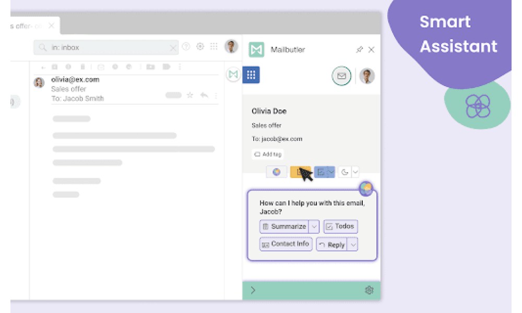Click the report spam icon
Viewport: 522px width, 313px height.
(x=68, y=67)
